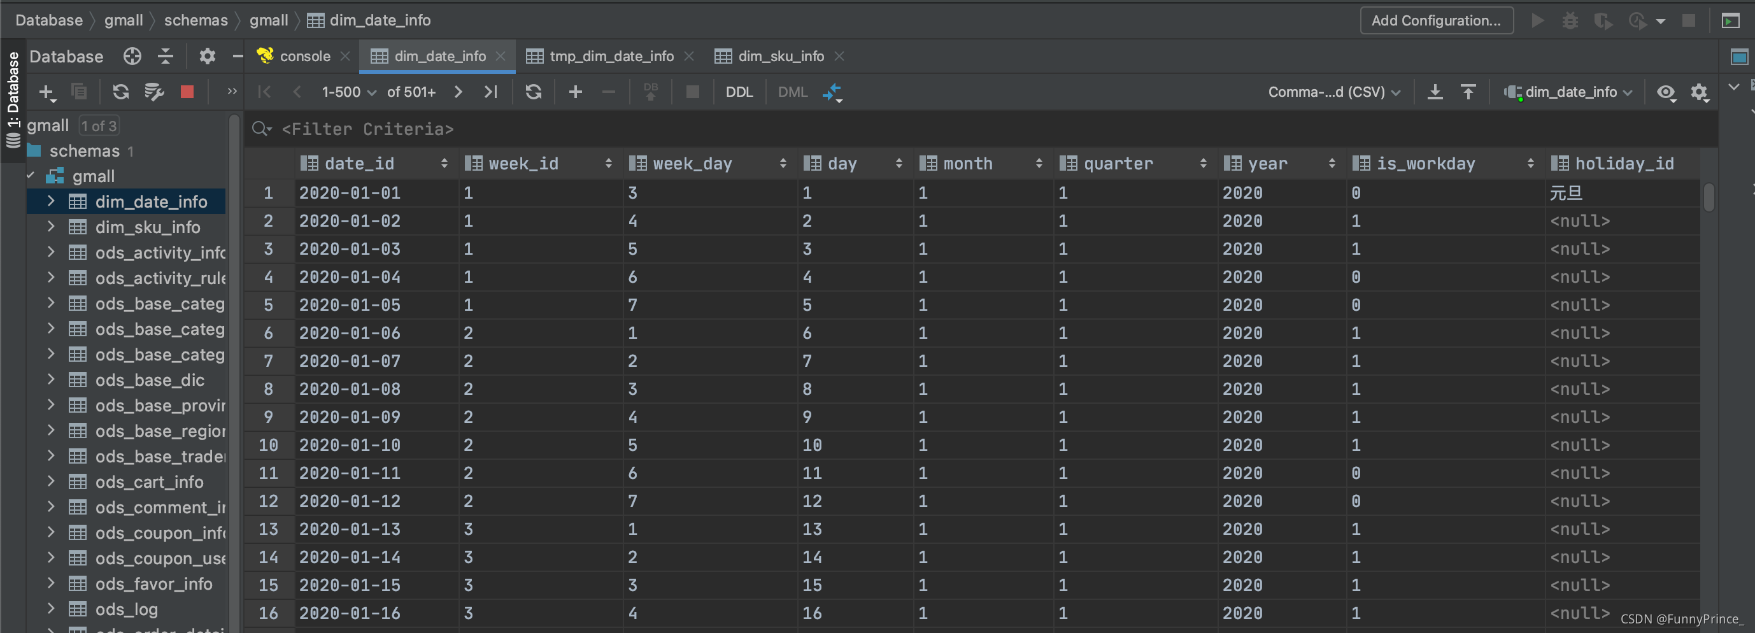Viewport: 1755px width, 633px height.
Task: Click Run with Coverage icon
Action: click(x=1603, y=20)
